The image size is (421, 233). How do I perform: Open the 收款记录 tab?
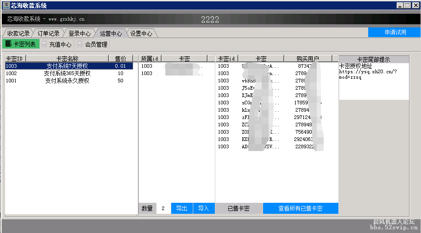tap(18, 33)
